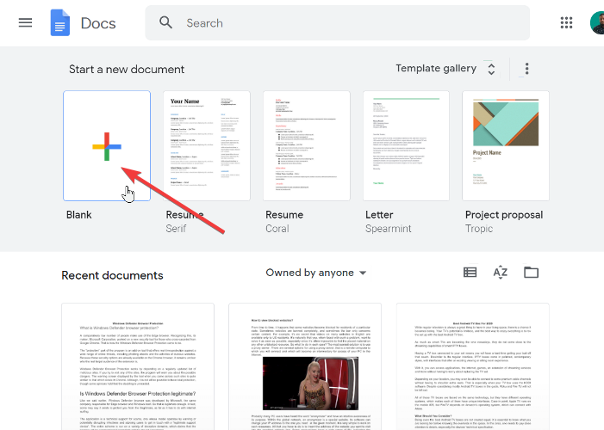Open the vertical three-dot options menu

526,69
